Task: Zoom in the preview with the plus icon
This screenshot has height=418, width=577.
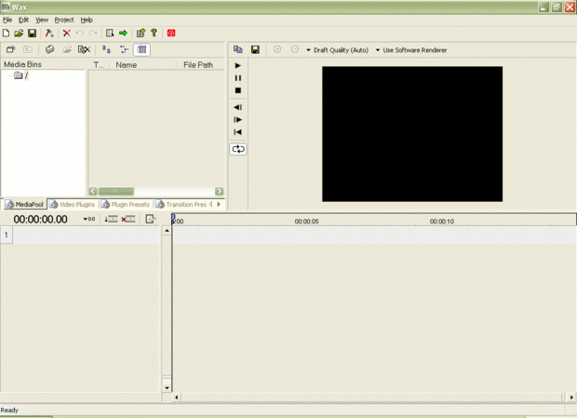Action: point(277,49)
